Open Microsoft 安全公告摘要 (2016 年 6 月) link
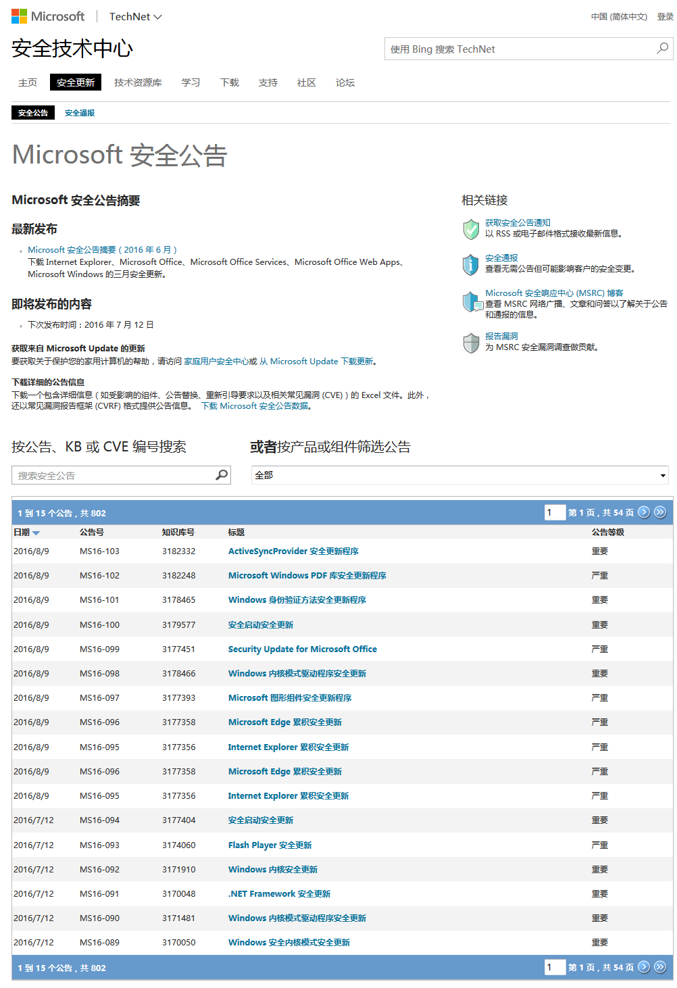Viewport: 677px width, 988px height. tap(102, 249)
